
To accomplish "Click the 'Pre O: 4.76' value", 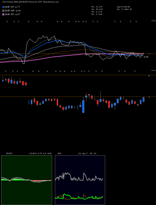I will pyautogui.click(x=97, y=7).
